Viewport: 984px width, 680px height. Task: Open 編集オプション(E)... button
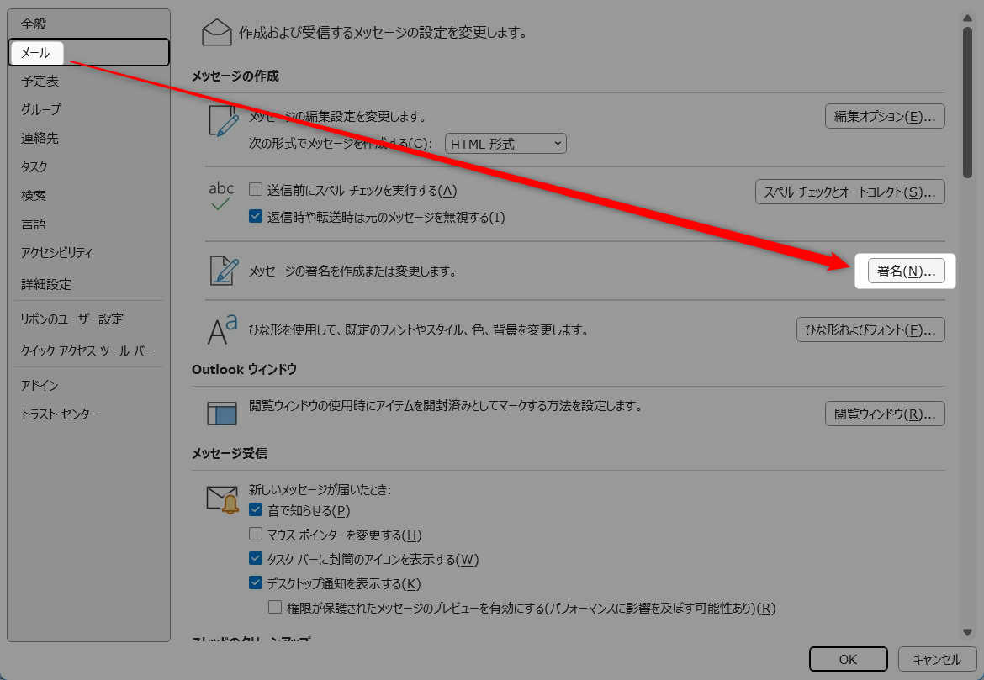click(x=885, y=116)
